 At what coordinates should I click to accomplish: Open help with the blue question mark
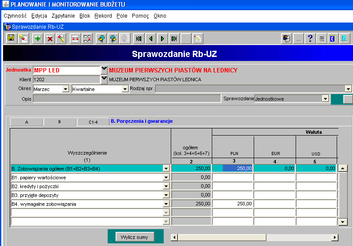[x=310, y=38]
